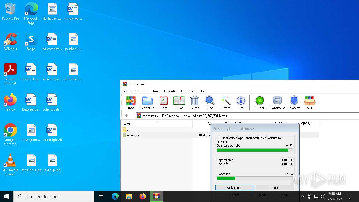The width and height of the screenshot is (359, 202).
Task: Open the File menu
Action: click(125, 91)
